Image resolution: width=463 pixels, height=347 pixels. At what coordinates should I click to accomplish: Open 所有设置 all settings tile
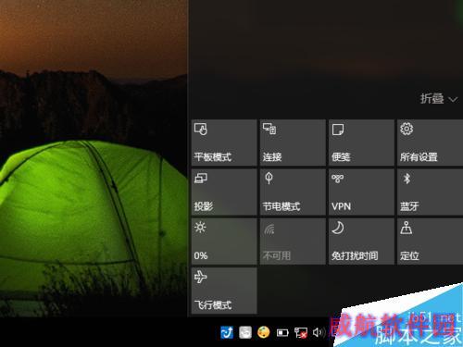click(431, 143)
